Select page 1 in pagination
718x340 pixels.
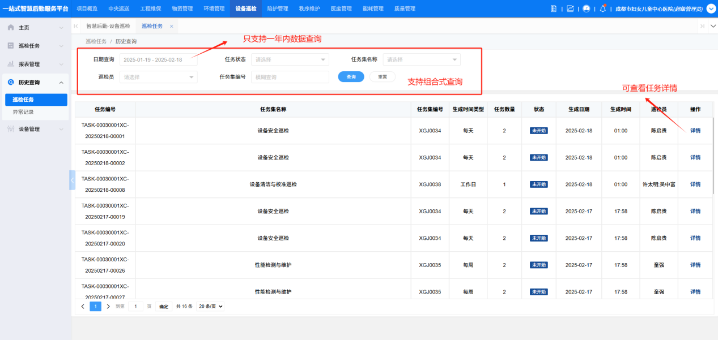click(x=96, y=306)
